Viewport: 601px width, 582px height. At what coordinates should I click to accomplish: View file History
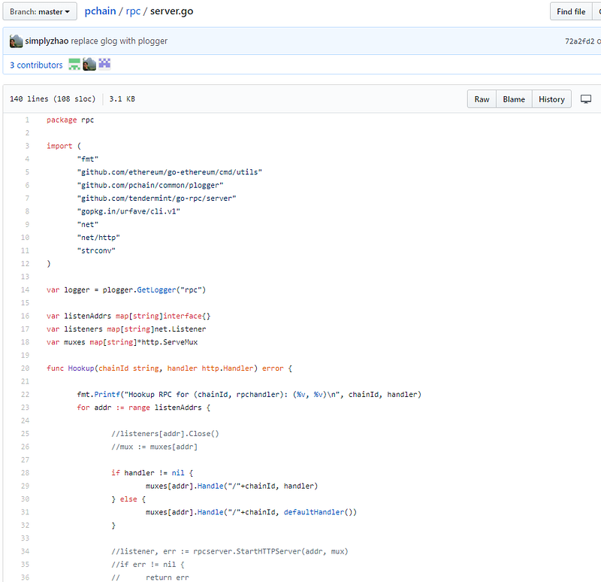click(x=551, y=99)
